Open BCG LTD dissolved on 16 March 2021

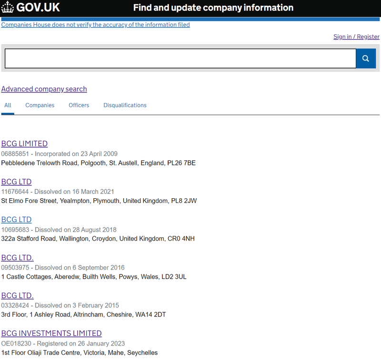click(16, 182)
